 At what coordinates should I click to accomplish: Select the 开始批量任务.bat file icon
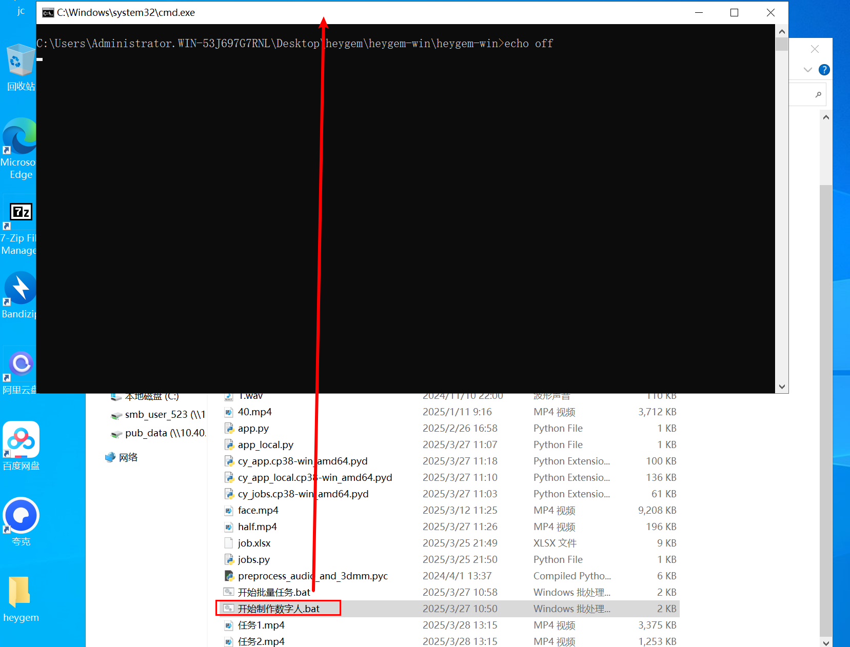click(x=229, y=592)
